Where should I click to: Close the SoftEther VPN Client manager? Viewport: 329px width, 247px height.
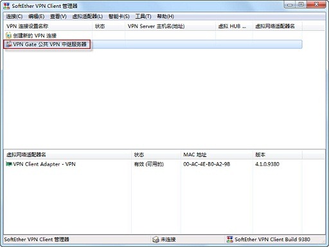pos(316,5)
